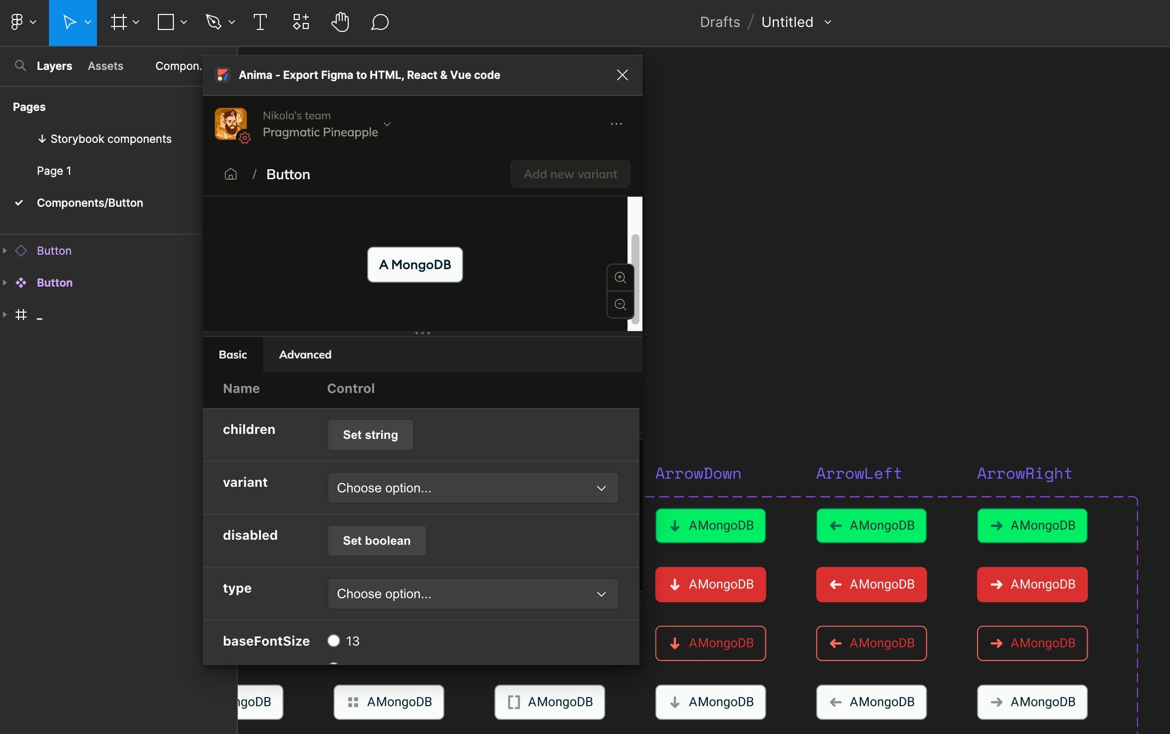Select the Comment tool
Viewport: 1170px width, 734px height.
point(380,22)
